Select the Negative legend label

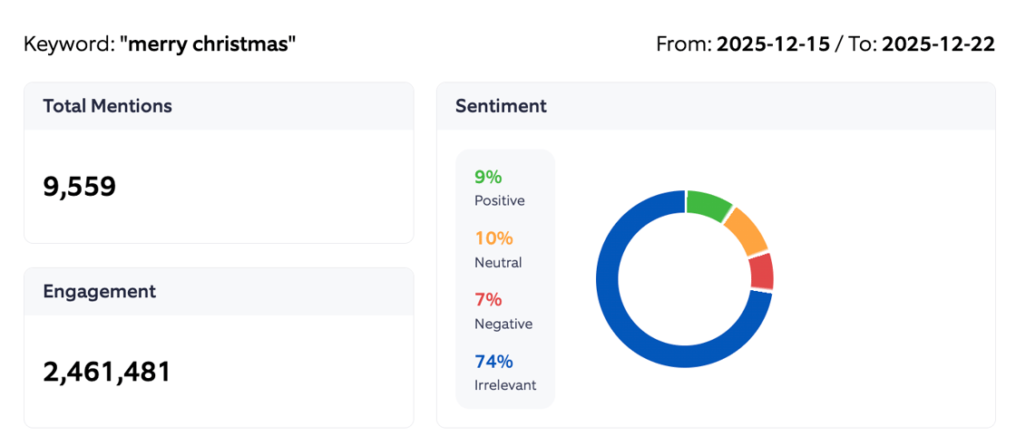(503, 324)
